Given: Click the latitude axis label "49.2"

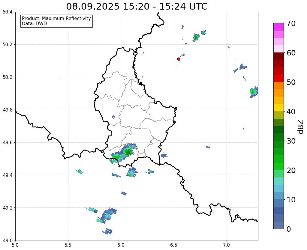Looking at the screenshot, I should tap(8, 207).
